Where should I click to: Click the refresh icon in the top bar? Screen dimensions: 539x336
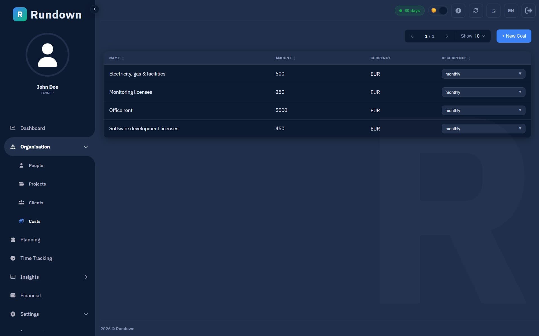[x=476, y=11]
